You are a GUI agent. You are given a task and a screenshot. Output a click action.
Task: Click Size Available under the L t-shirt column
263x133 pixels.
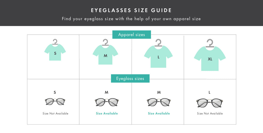pos(159,113)
